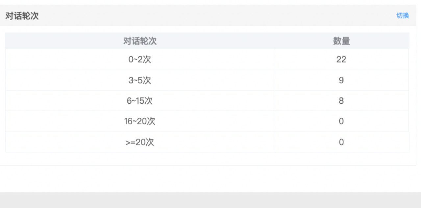Click the gray footer bar at the bottom
Viewport: 421px width, 208px height.
pos(210,200)
